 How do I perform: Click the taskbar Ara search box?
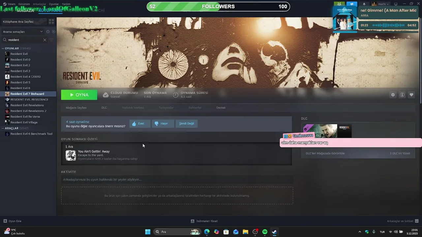pos(178,232)
